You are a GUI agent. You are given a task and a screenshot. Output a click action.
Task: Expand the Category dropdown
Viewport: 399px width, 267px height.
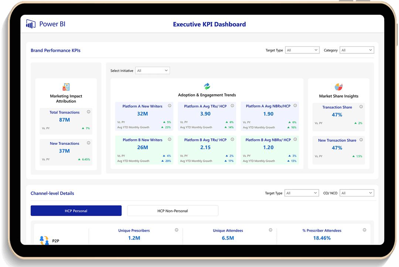coord(357,50)
